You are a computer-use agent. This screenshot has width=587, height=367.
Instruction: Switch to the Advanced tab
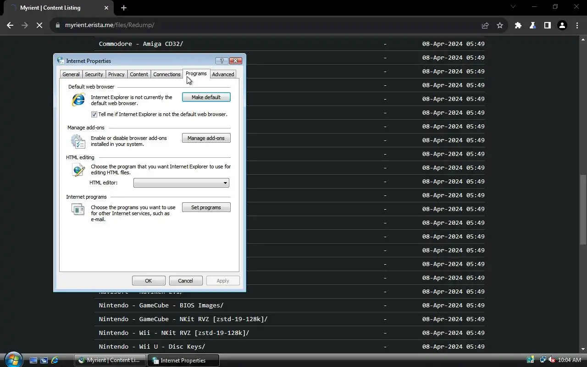(x=223, y=74)
